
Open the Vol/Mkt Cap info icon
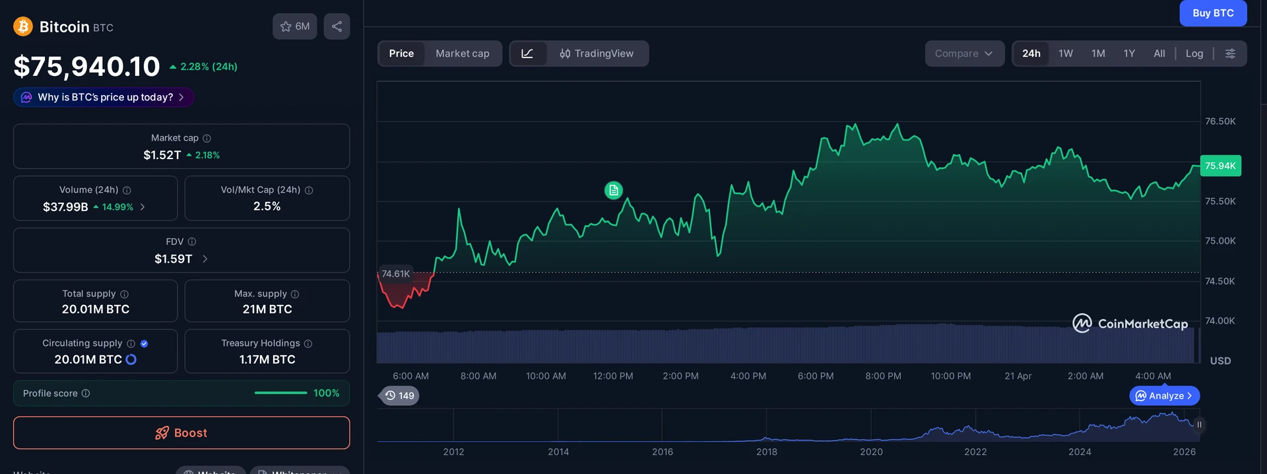pos(309,190)
